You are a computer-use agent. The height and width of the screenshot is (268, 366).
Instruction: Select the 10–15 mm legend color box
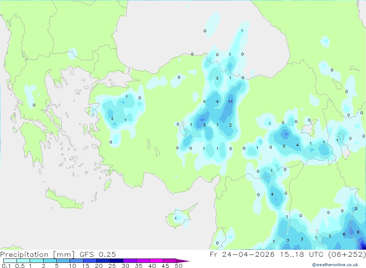(76, 261)
